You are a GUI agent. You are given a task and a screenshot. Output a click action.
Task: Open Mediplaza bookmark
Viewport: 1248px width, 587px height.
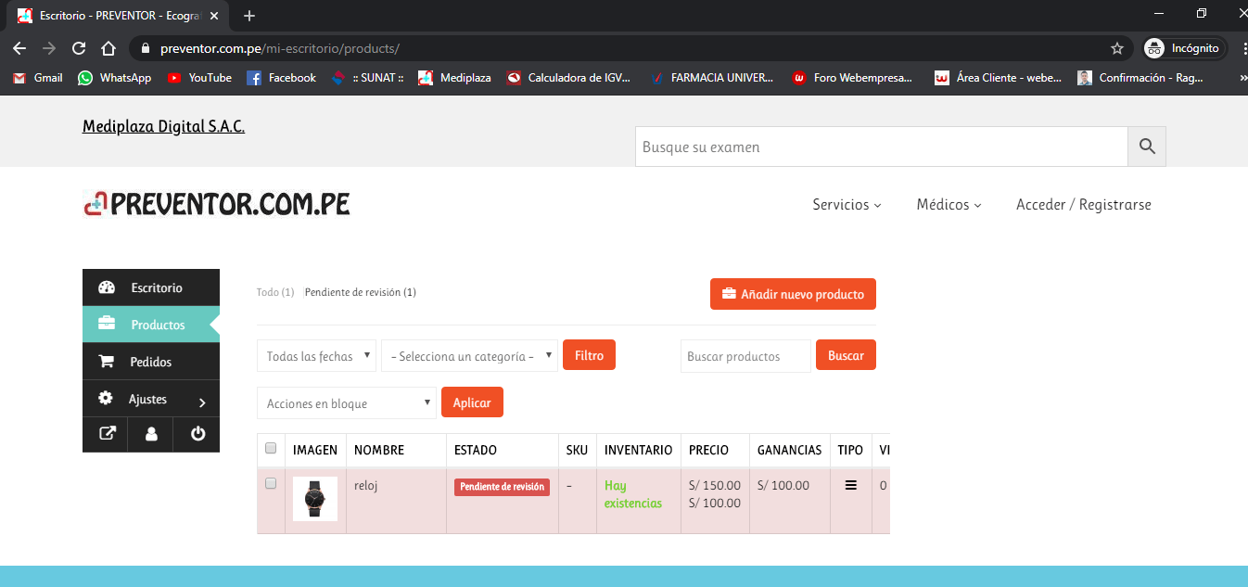[x=455, y=78]
